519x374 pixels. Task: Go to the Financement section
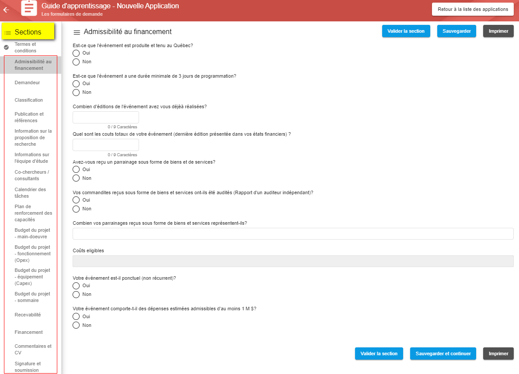(28, 333)
